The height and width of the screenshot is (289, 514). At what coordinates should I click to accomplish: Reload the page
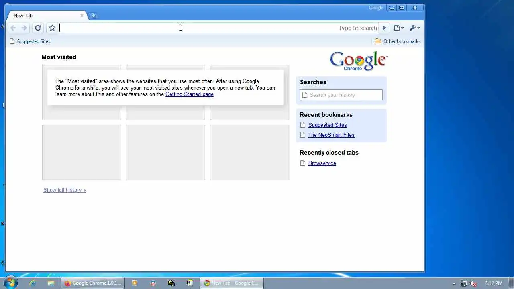(38, 28)
